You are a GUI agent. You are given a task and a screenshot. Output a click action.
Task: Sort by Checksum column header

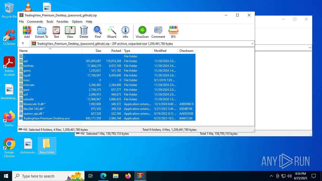tap(186, 51)
